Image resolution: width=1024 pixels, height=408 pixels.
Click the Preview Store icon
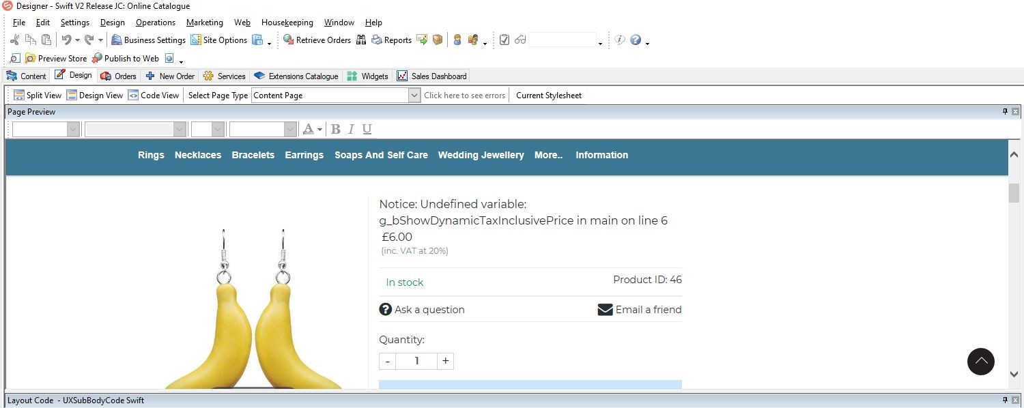point(31,59)
